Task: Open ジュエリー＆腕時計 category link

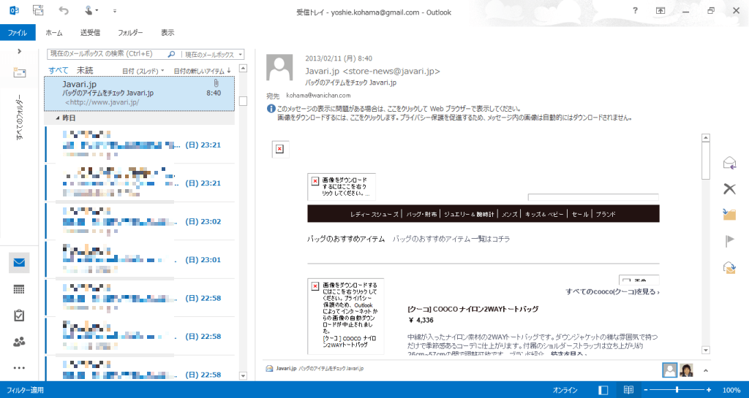Action: point(469,214)
